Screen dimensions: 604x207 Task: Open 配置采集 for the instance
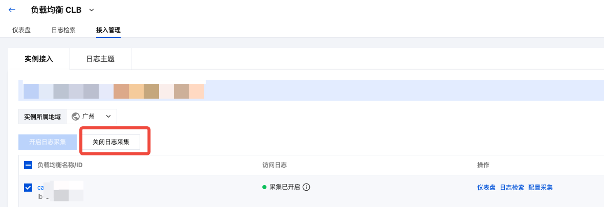541,188
